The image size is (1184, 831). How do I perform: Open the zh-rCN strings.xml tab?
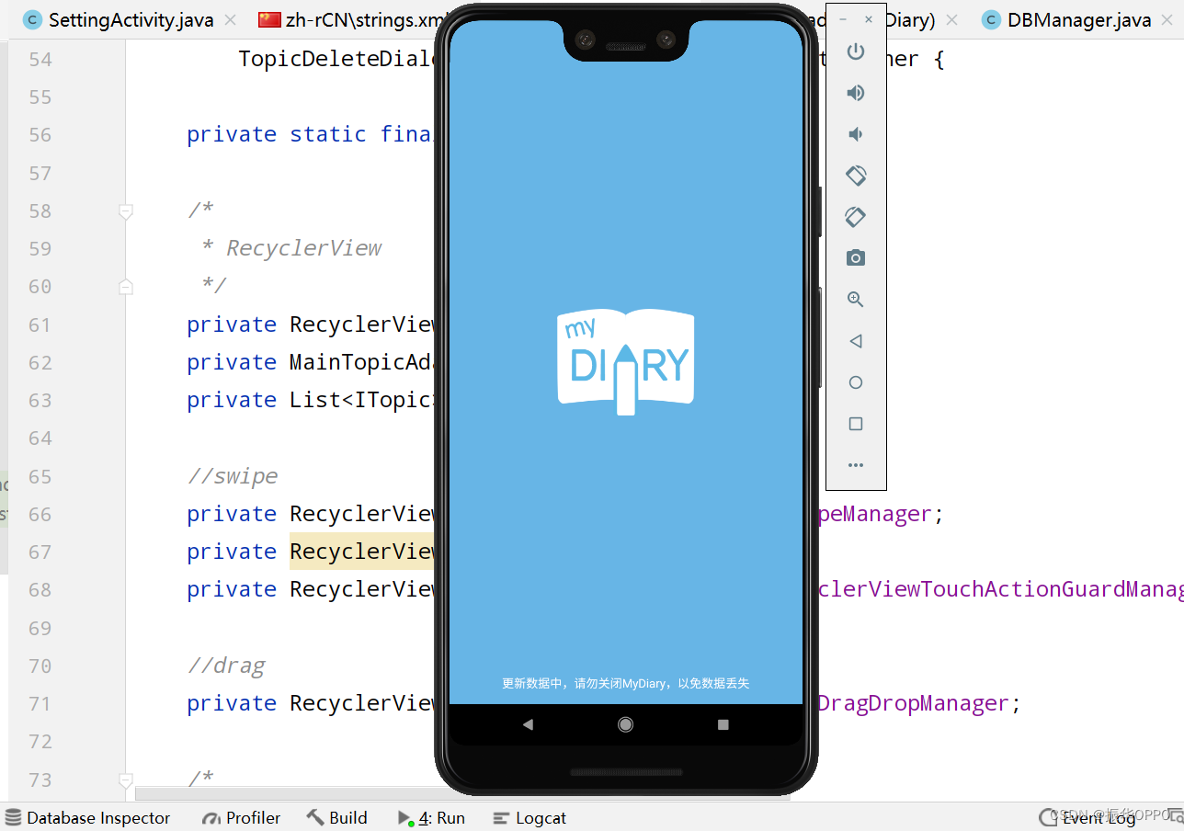point(352,20)
